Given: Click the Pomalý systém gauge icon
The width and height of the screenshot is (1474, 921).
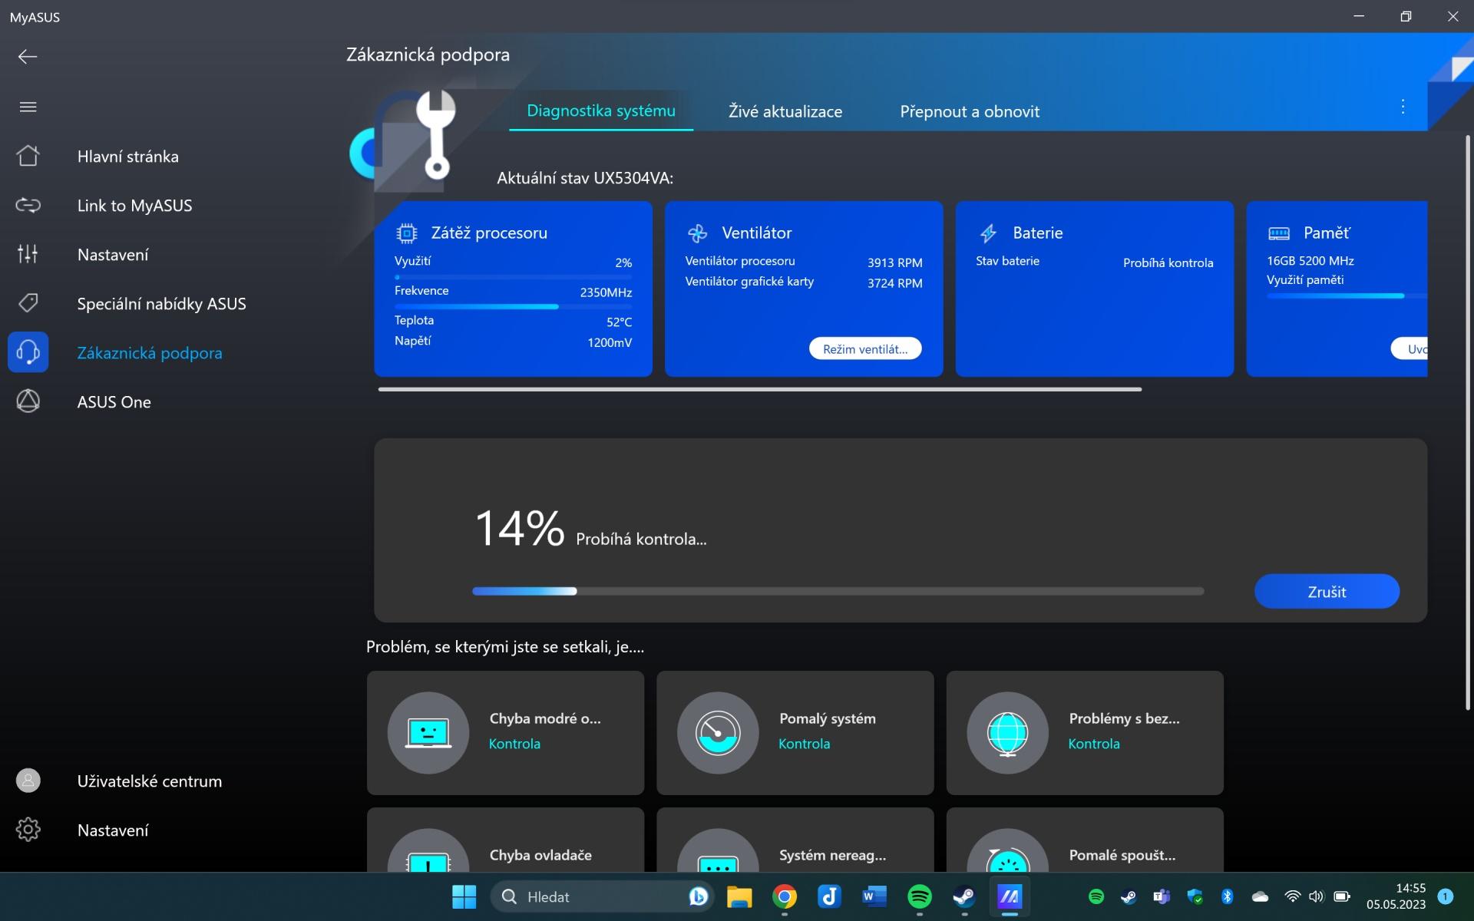Looking at the screenshot, I should click(x=718, y=733).
